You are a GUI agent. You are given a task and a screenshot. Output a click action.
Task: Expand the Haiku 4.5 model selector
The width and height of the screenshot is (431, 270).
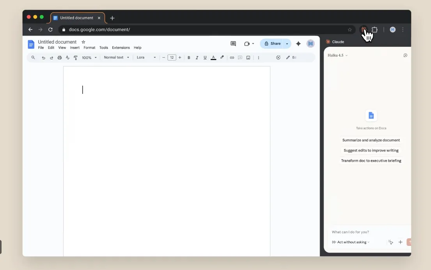click(x=337, y=55)
